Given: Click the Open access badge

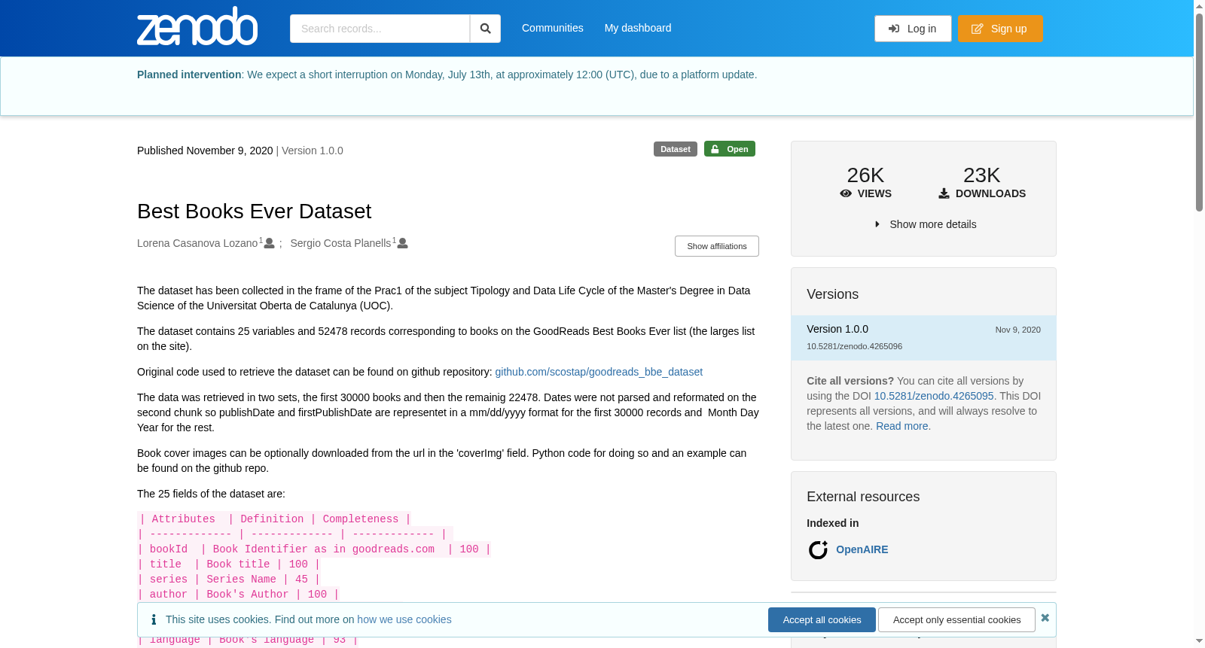Looking at the screenshot, I should (730, 149).
